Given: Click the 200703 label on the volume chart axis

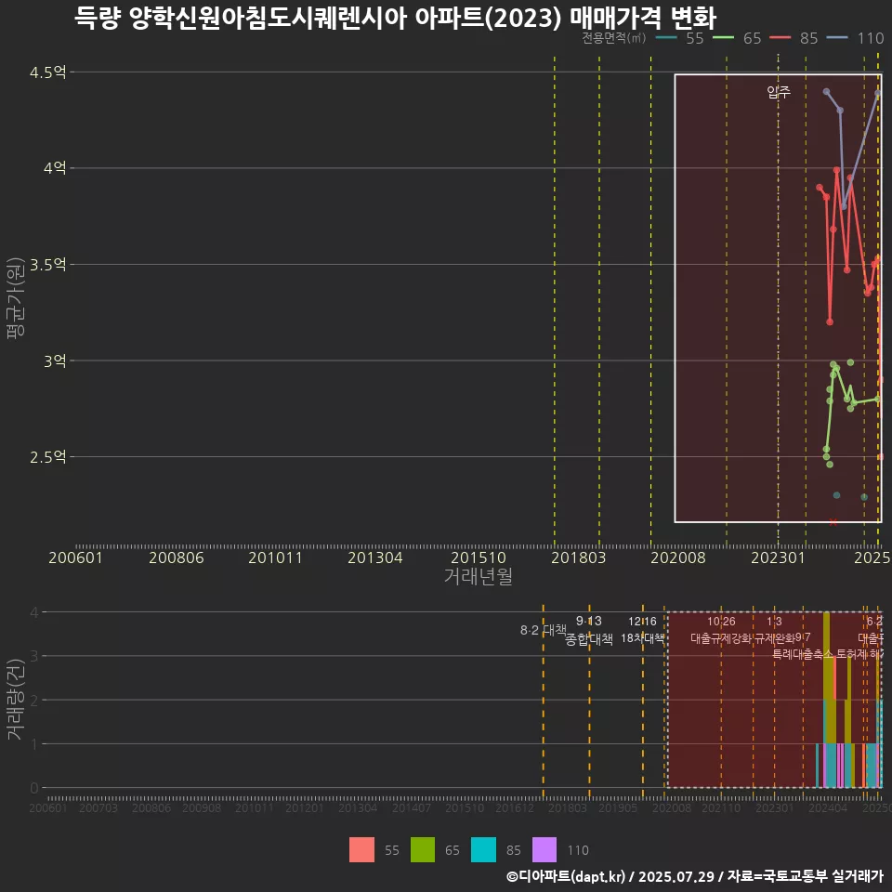Looking at the screenshot, I should click(98, 807).
